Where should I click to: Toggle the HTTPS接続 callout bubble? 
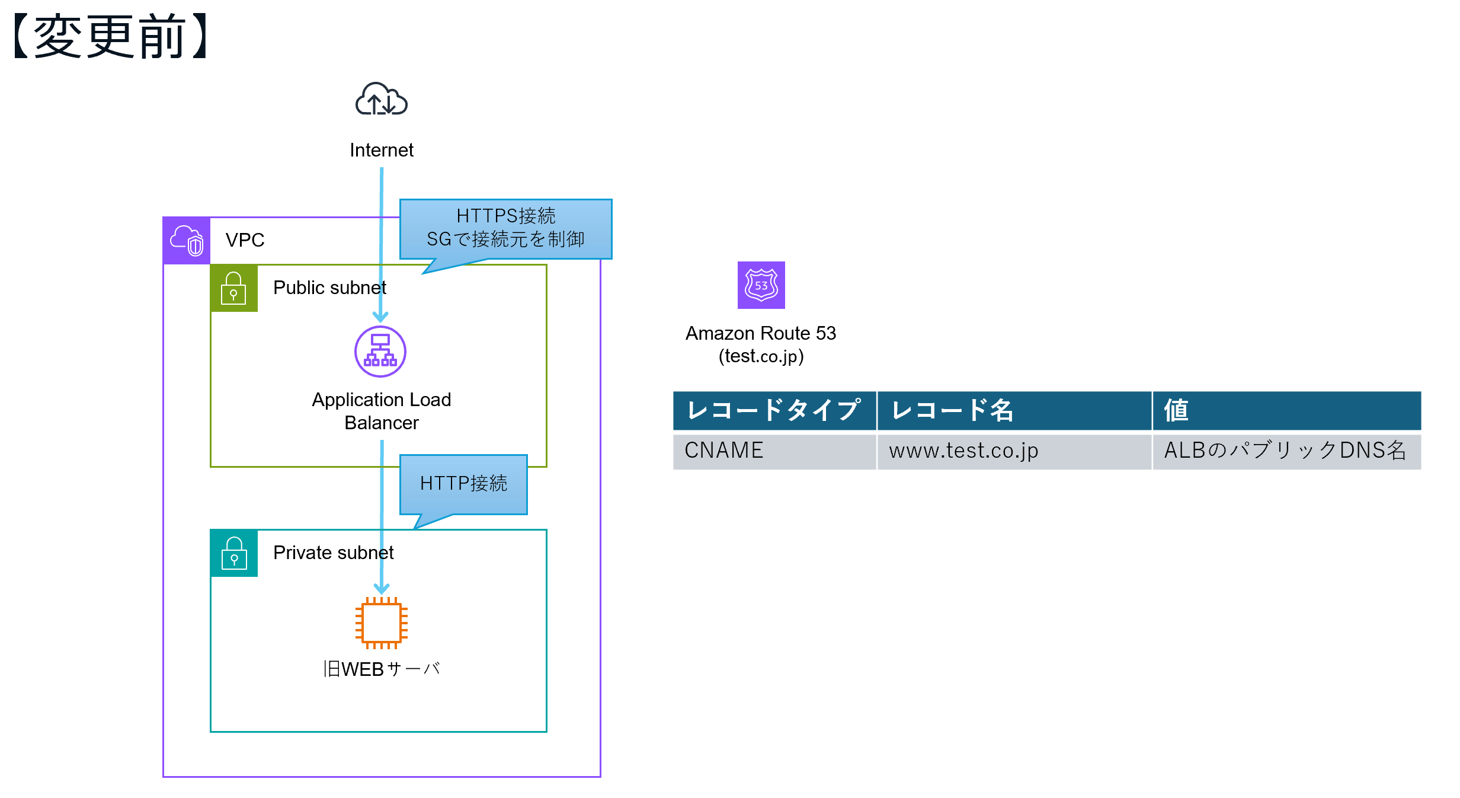click(507, 217)
